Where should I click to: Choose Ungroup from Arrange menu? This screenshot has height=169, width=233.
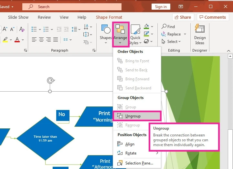click(137, 116)
